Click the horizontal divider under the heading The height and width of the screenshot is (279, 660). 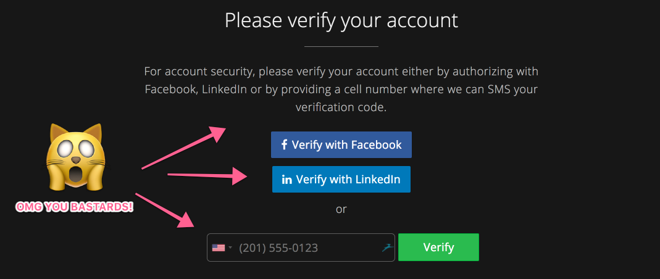point(341,46)
